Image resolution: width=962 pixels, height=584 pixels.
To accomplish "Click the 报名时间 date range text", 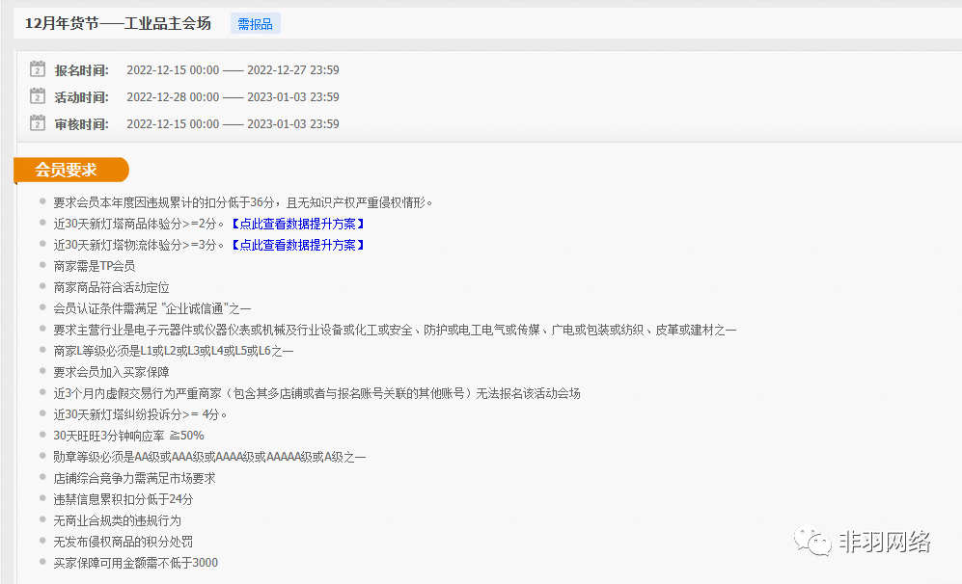I will coord(233,70).
